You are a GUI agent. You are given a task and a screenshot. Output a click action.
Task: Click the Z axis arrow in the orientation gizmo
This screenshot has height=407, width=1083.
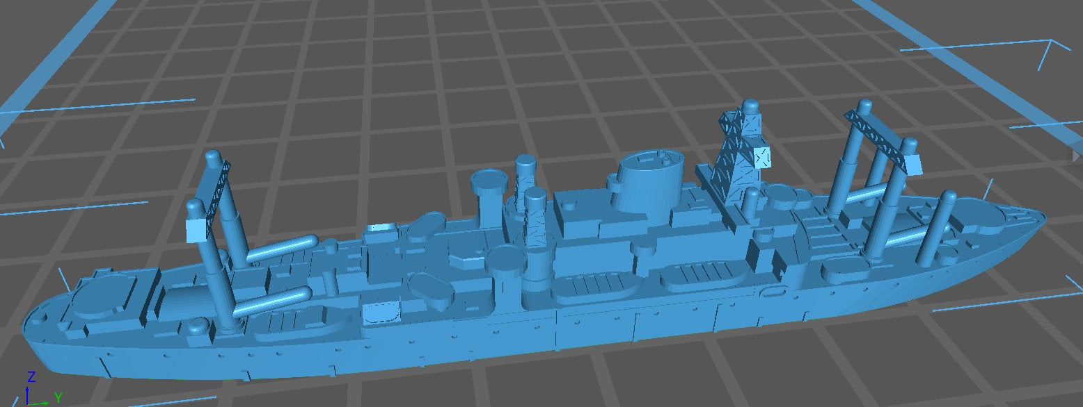point(28,396)
